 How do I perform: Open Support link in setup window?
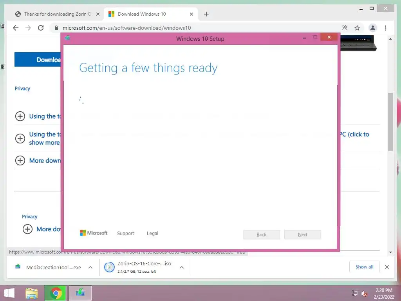[126, 233]
